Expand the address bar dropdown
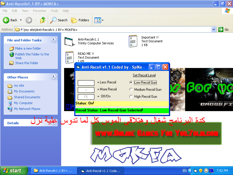Viewport: 233px width, 175px height. point(213,29)
